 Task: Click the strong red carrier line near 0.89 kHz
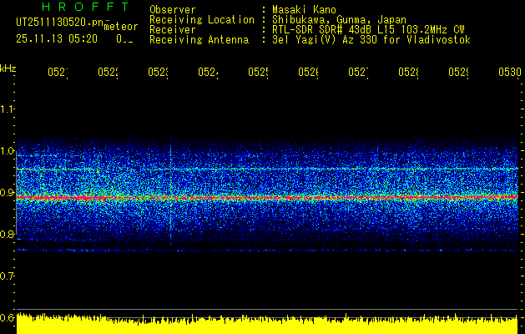pyautogui.click(x=267, y=198)
